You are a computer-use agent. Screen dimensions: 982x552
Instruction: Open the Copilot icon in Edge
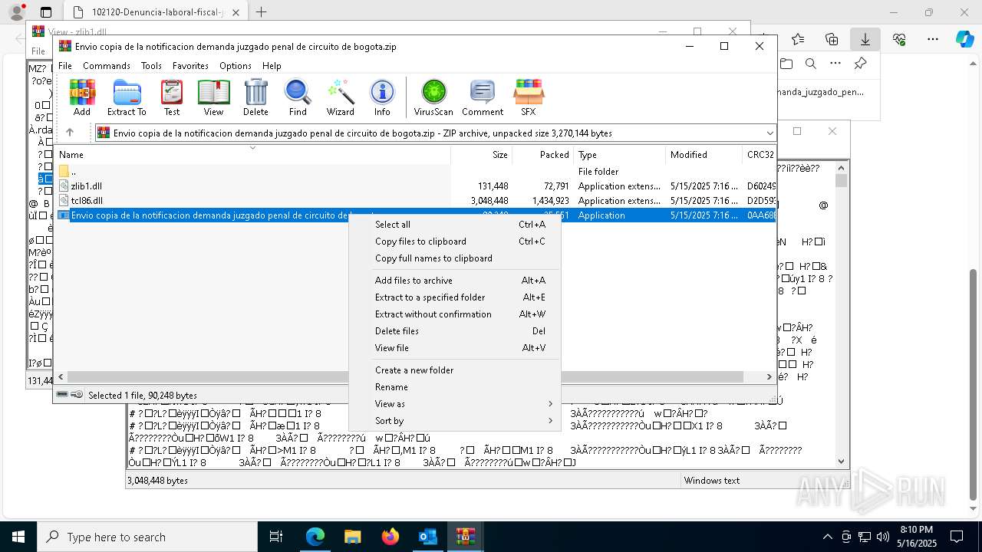pos(964,39)
